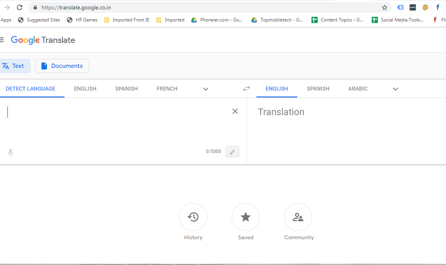Select Spanish as target language
The image size is (446, 265).
coord(318,89)
